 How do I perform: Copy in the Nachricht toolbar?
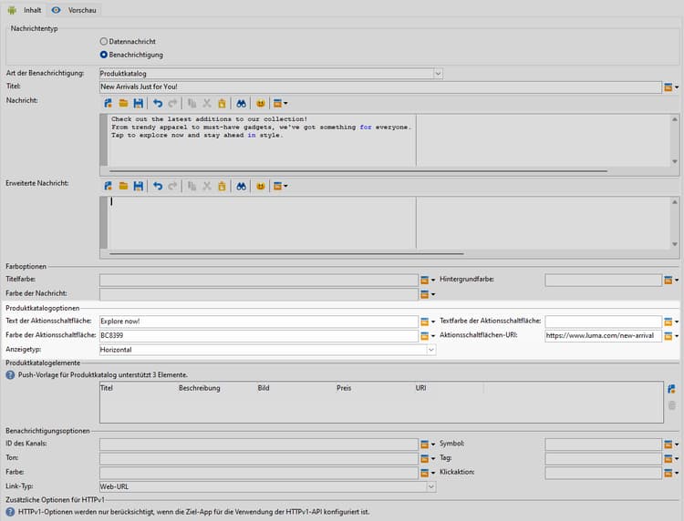(192, 103)
